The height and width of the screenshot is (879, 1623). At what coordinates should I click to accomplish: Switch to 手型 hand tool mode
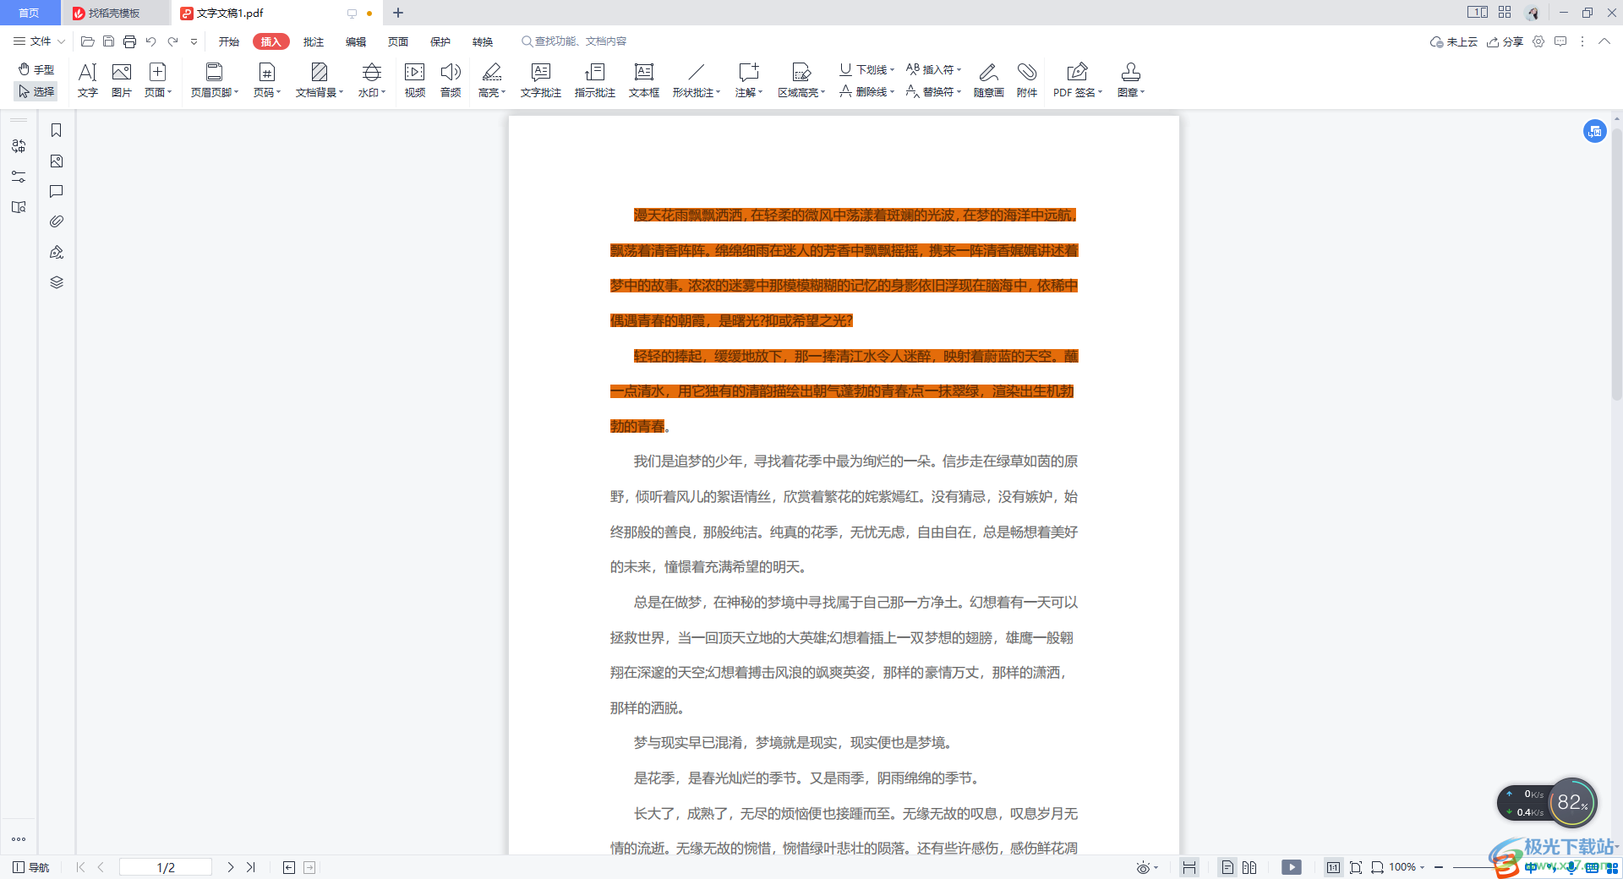tap(36, 69)
